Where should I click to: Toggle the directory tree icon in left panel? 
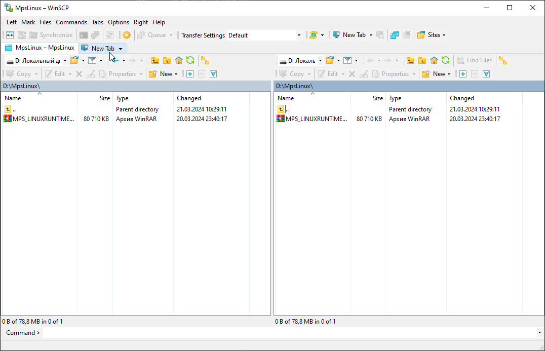(x=205, y=60)
